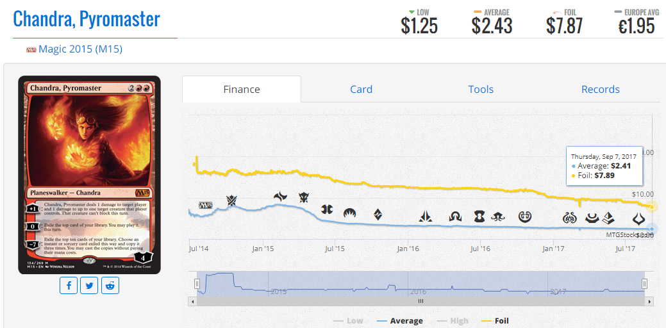Click the rightmost set symbol near Jul '17
666x328 pixels.
tap(639, 219)
